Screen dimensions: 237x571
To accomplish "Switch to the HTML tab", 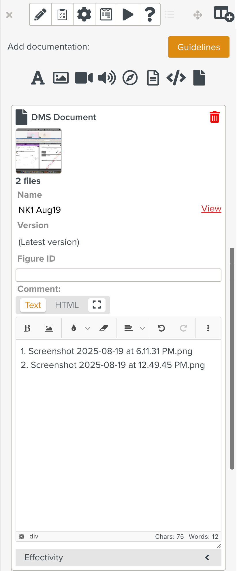I will (x=67, y=305).
